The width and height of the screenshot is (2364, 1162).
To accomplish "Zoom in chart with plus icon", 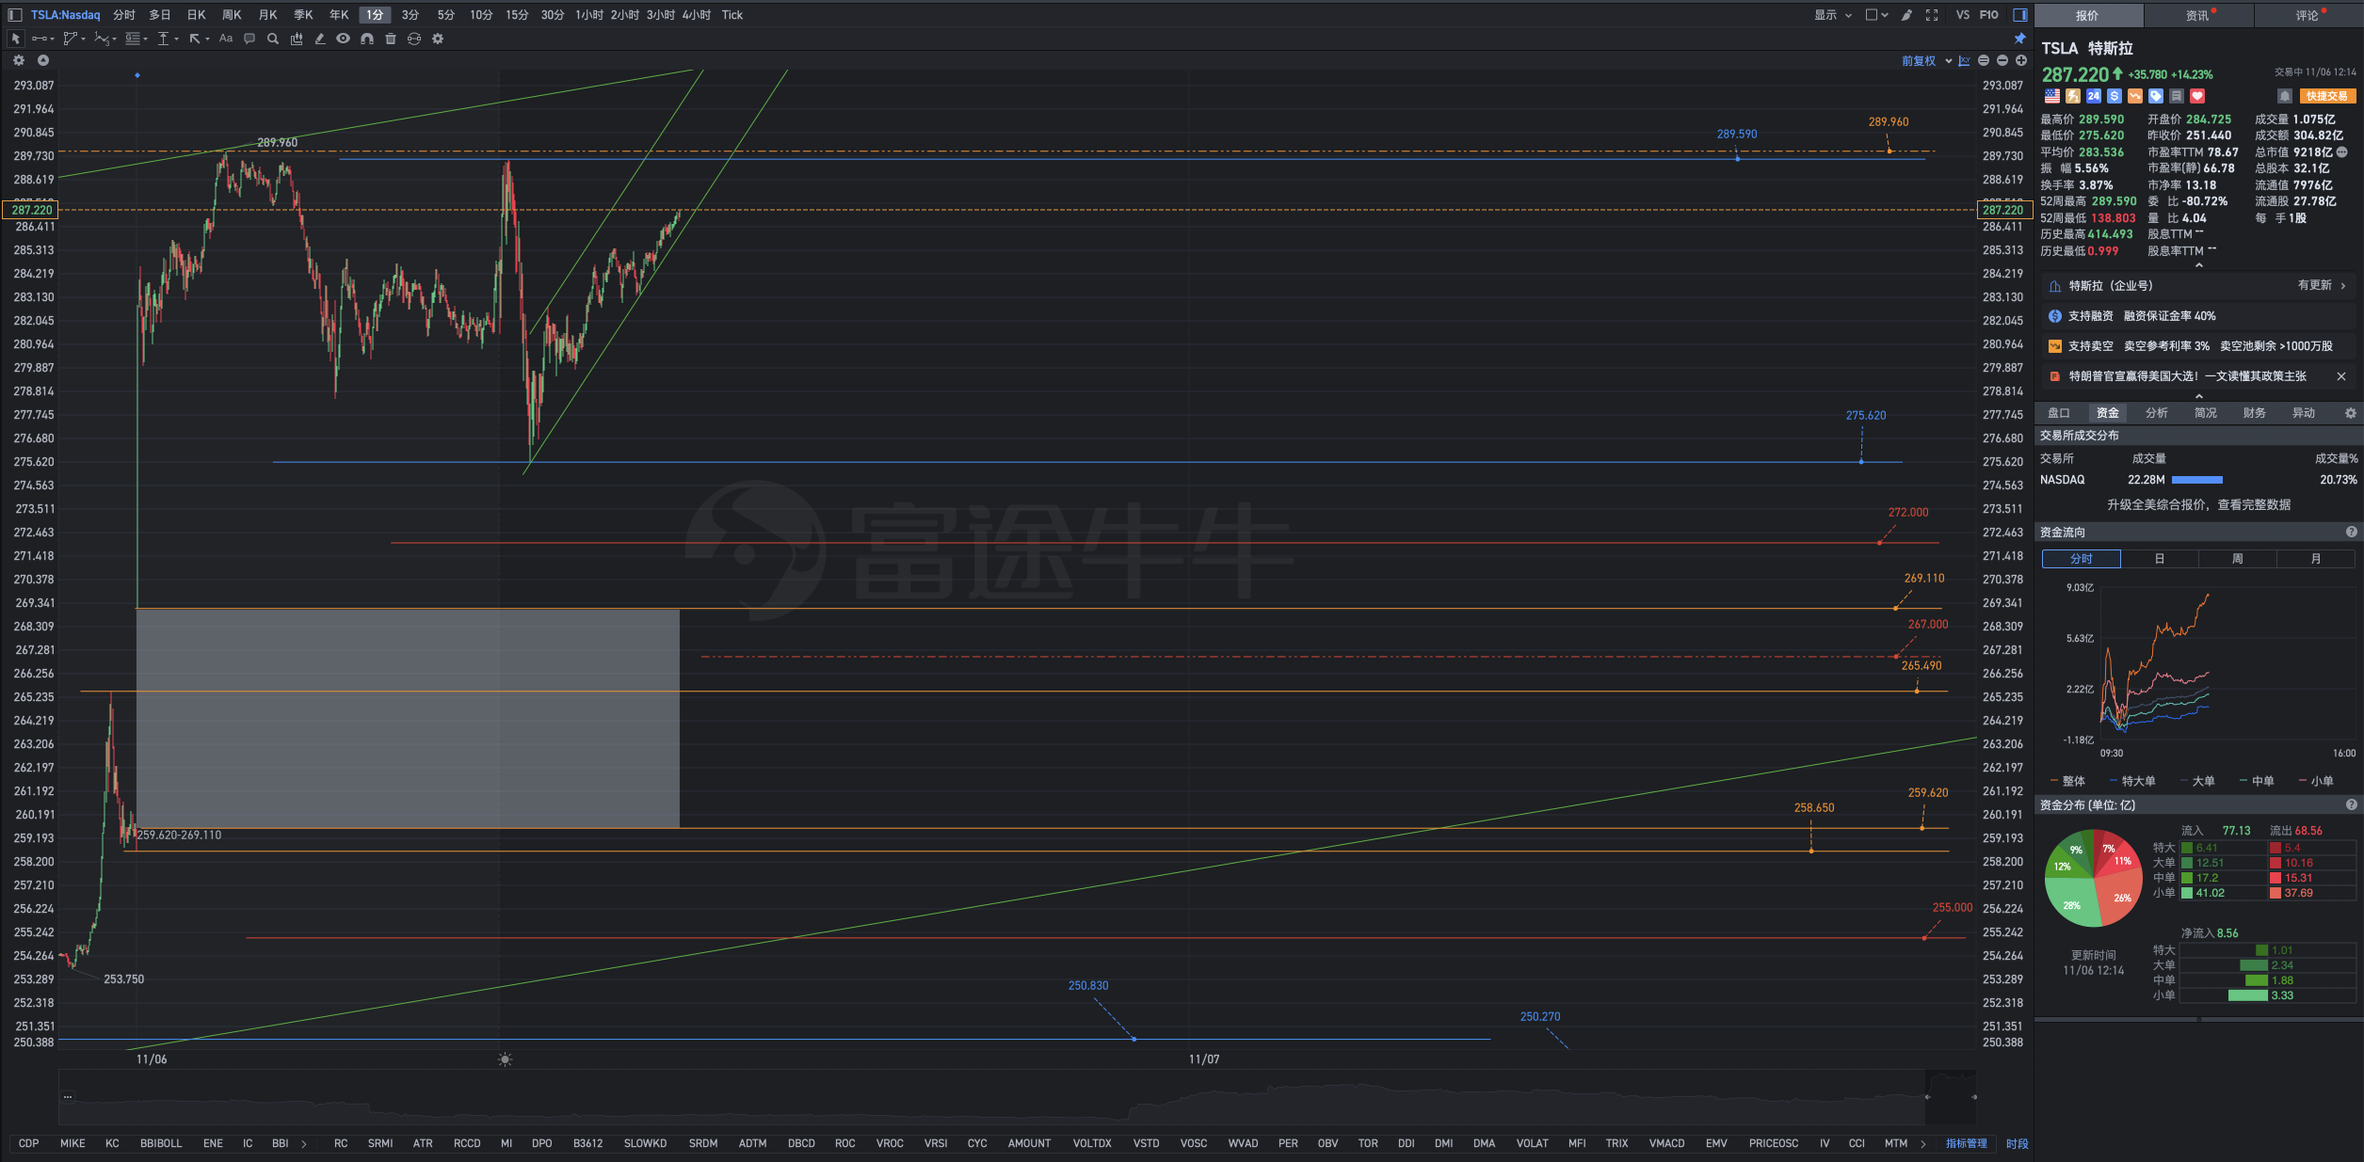I will click(x=2021, y=61).
